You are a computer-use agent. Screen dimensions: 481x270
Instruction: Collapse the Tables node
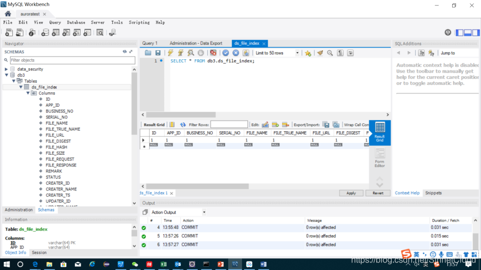click(x=13, y=81)
